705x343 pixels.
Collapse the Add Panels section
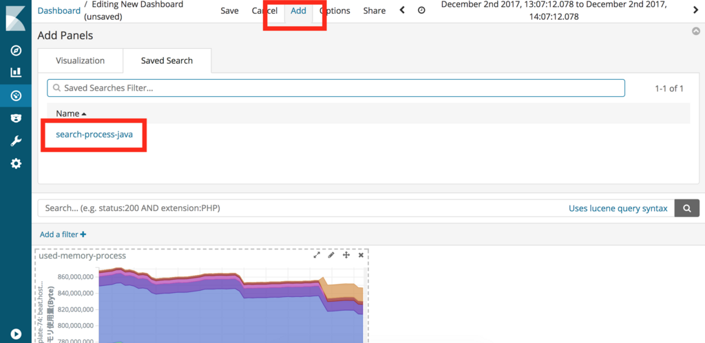696,31
